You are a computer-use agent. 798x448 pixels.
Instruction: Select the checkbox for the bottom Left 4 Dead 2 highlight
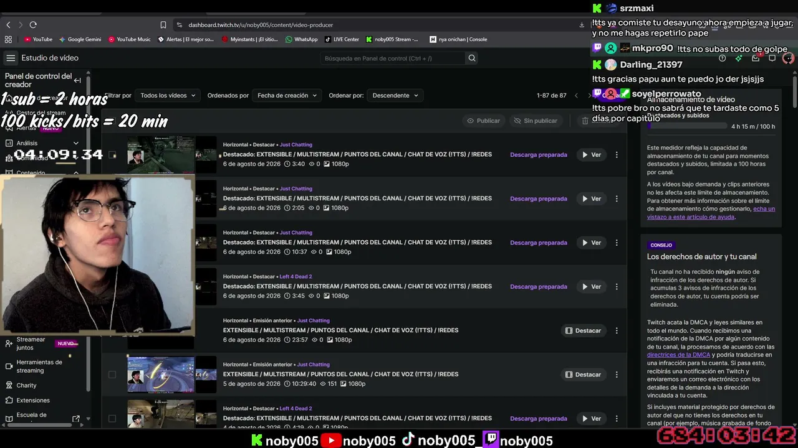[112, 419]
